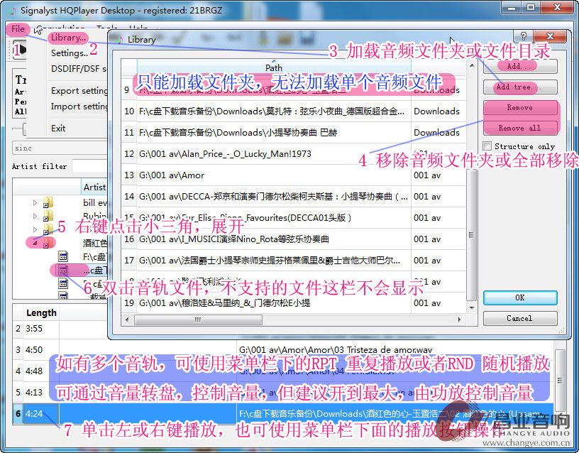
Task: Select the folder icon beside Rubin
Action: point(48,216)
